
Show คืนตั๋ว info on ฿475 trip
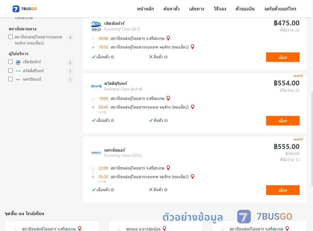click(x=166, y=57)
